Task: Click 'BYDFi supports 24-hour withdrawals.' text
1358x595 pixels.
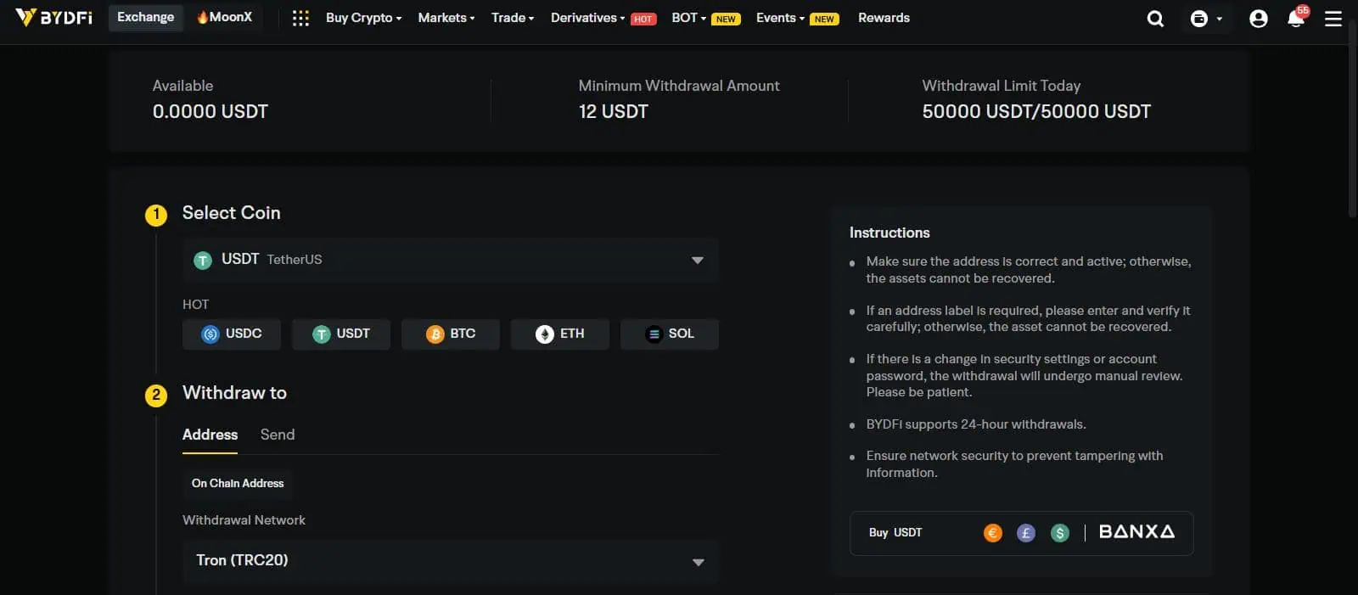Action: click(x=976, y=424)
